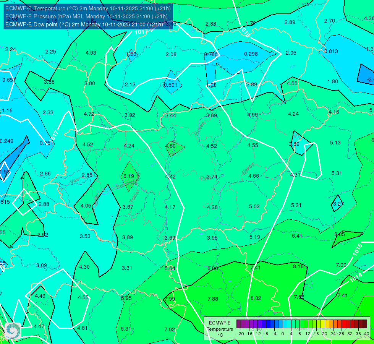This screenshot has height=344, width=374.
Task: Click the 1016 isobar label
Action: 245,32
